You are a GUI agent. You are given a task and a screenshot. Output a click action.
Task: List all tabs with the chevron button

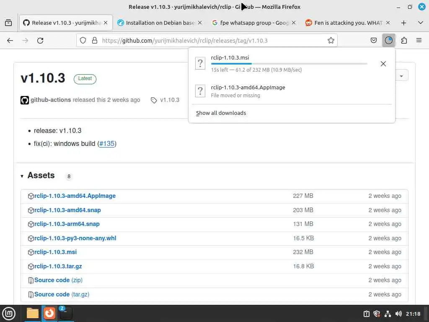(421, 23)
